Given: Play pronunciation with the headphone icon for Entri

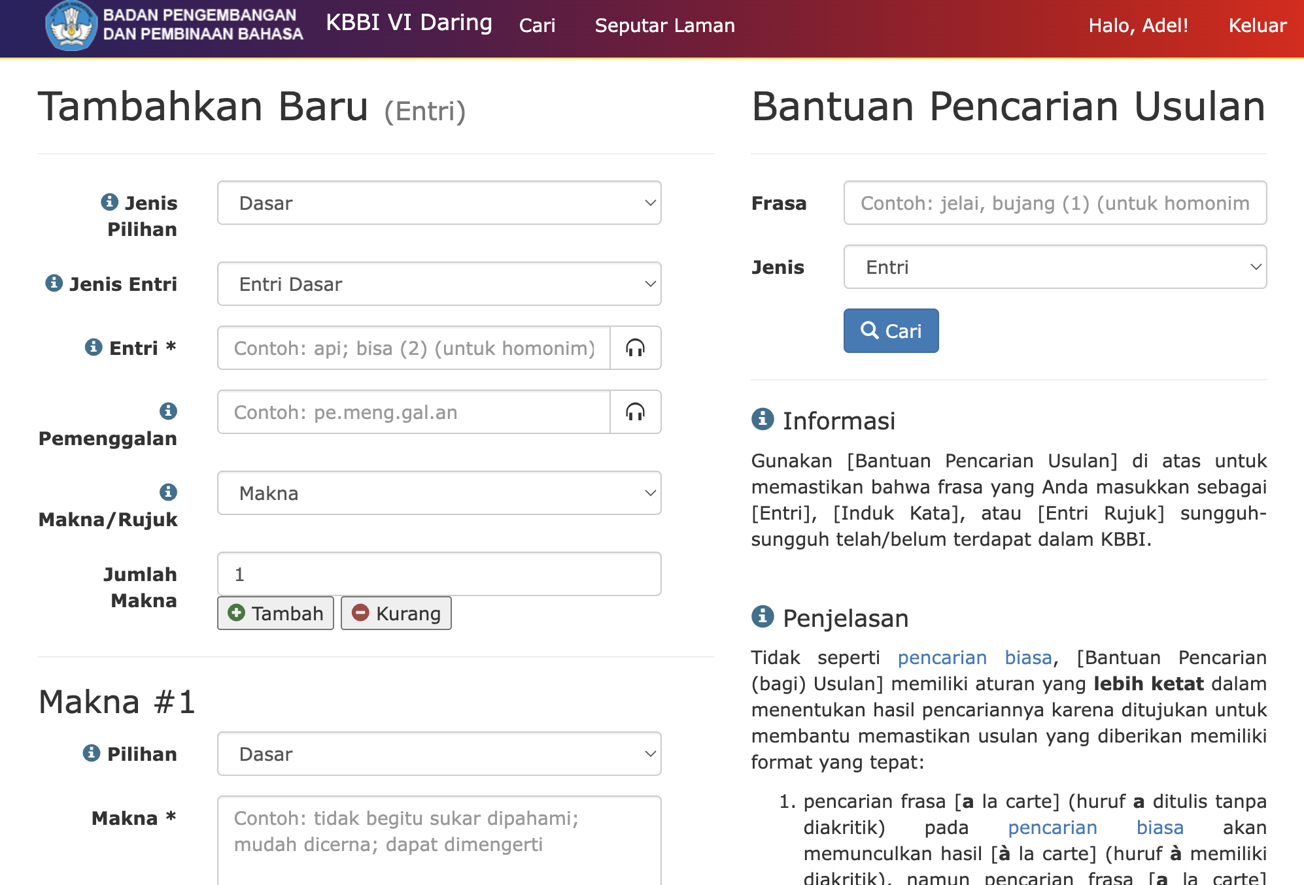Looking at the screenshot, I should 635,348.
